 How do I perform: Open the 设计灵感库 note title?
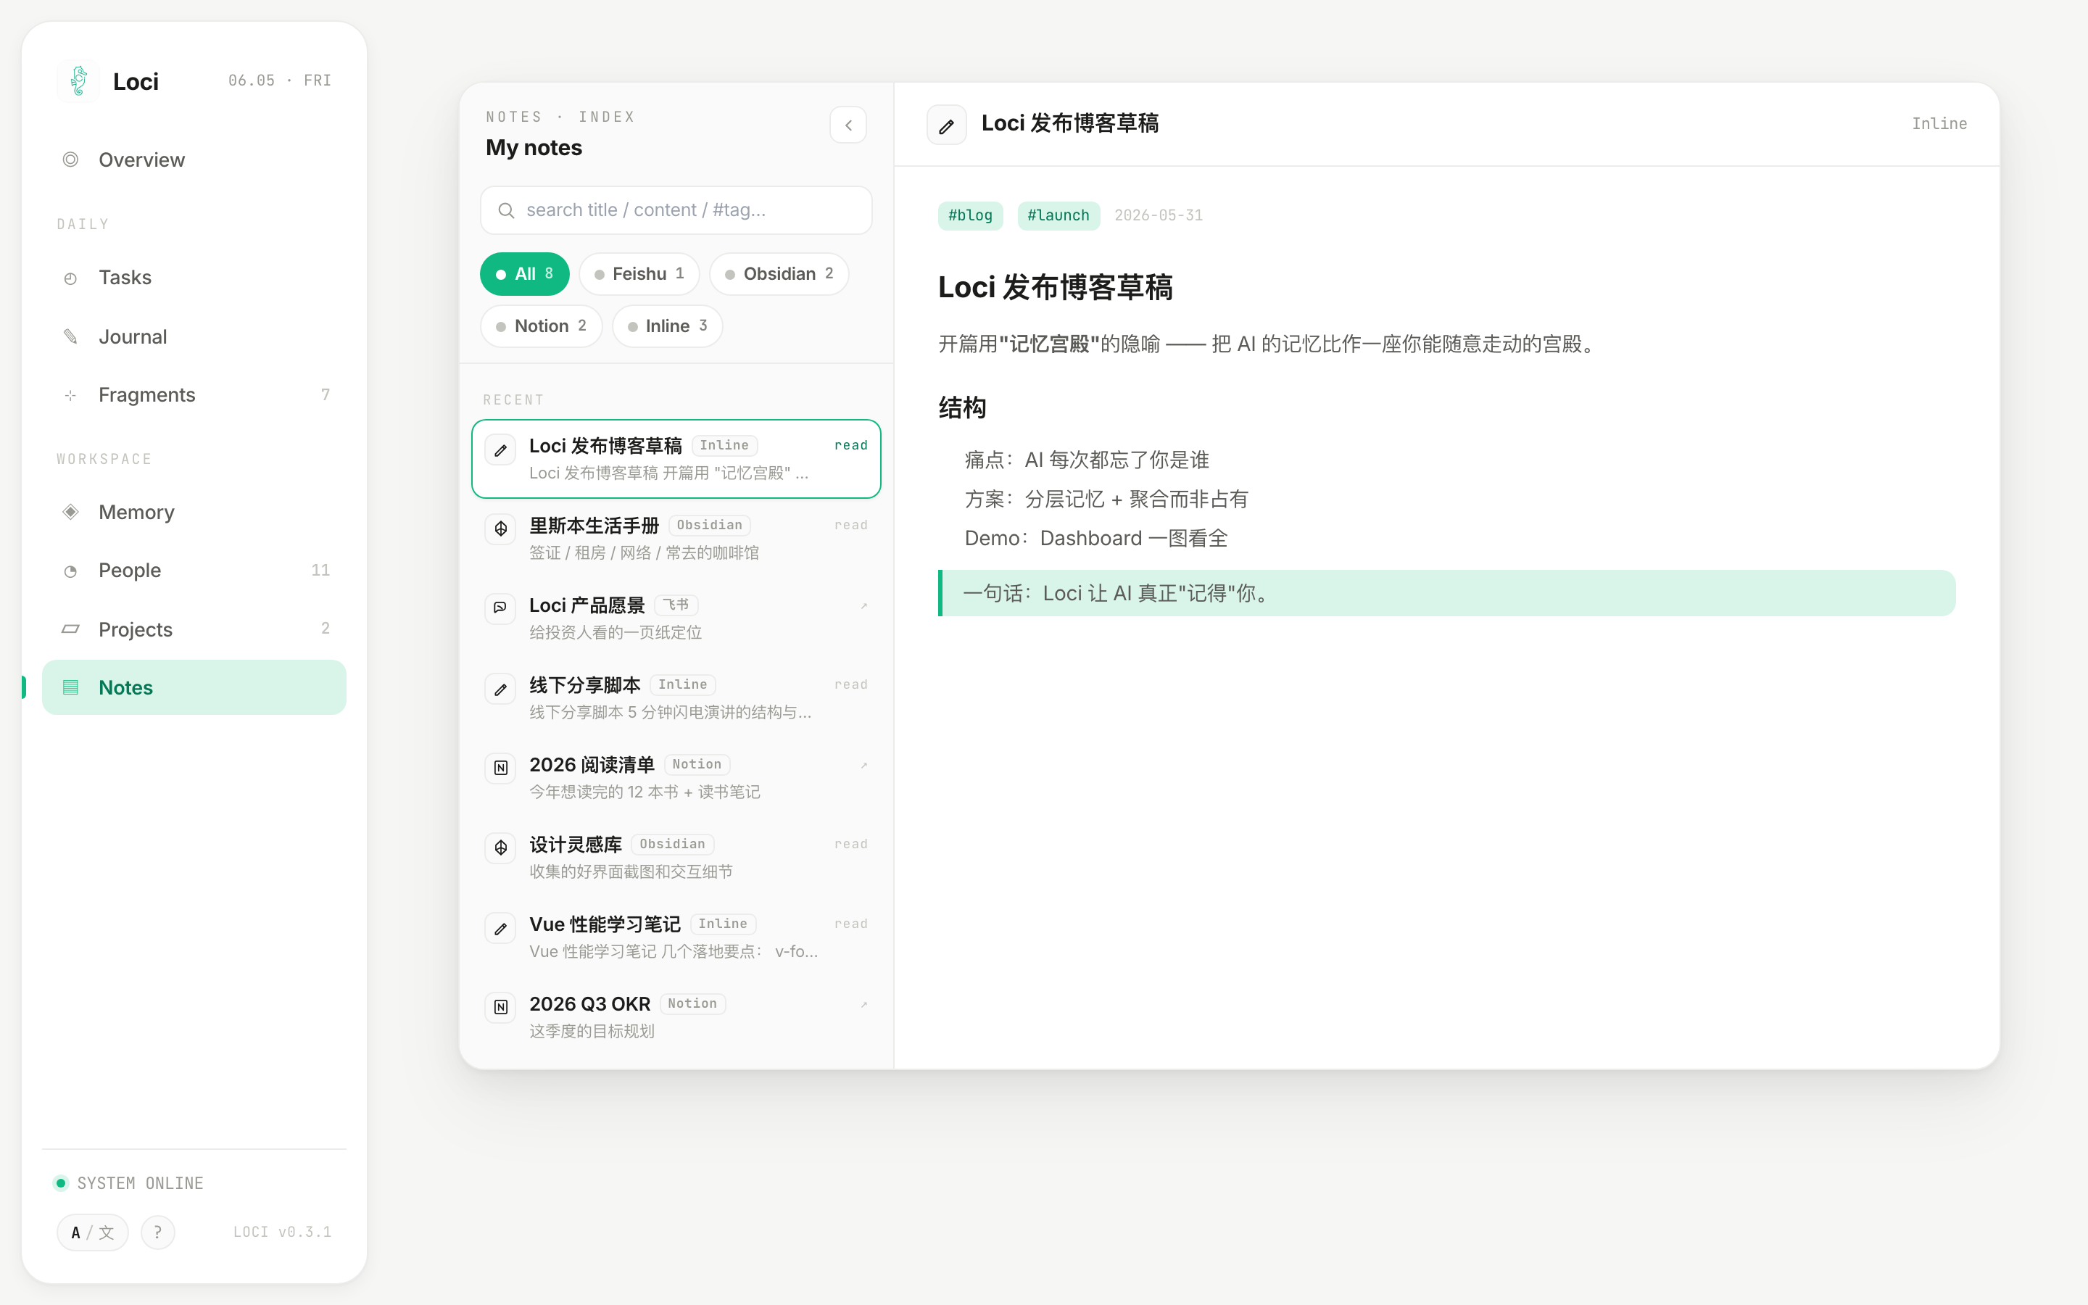[x=576, y=845]
